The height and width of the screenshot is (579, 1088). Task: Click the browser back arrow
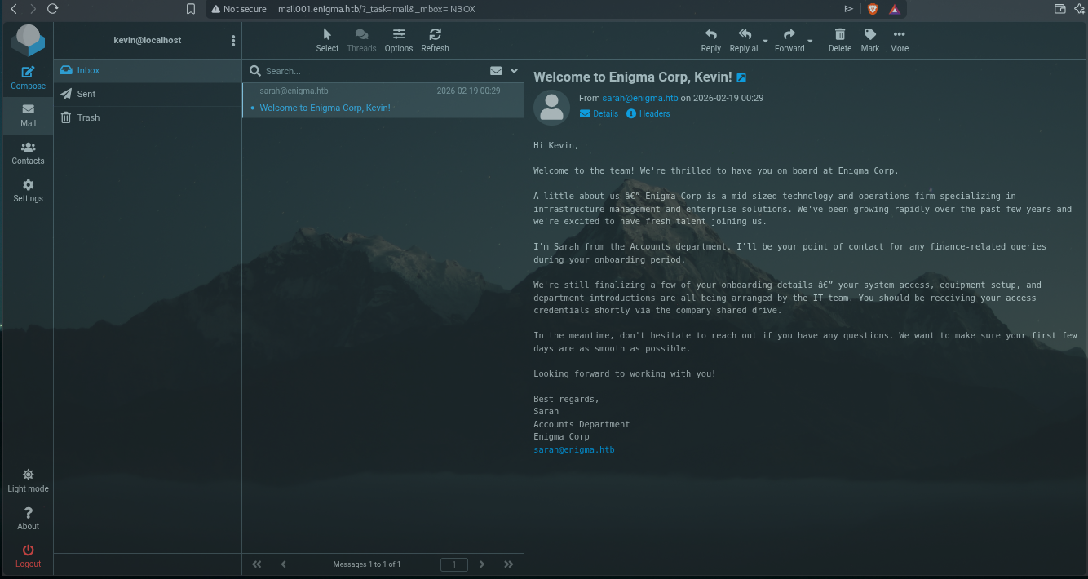click(13, 9)
